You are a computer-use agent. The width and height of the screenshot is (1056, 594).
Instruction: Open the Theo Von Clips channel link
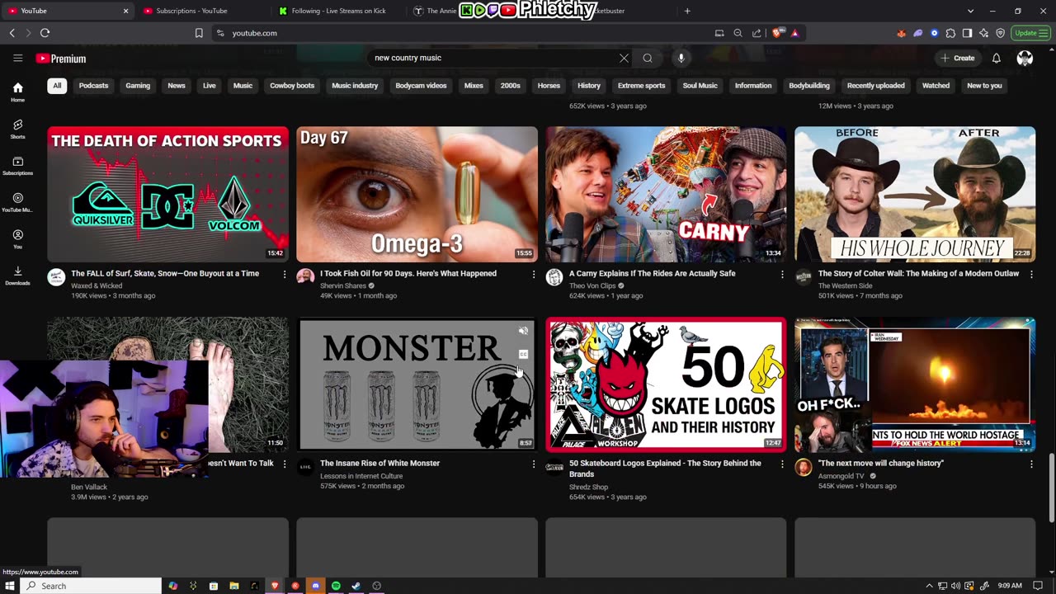592,285
